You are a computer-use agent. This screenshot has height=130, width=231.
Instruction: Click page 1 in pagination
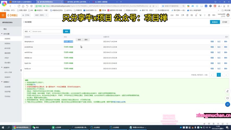click(x=218, y=75)
